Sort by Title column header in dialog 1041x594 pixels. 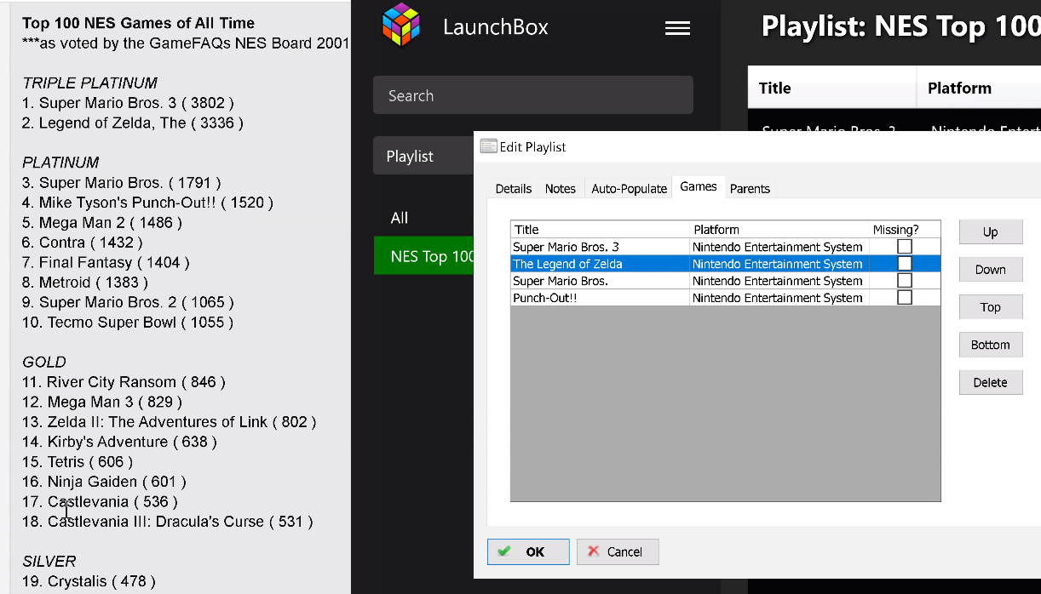click(600, 230)
